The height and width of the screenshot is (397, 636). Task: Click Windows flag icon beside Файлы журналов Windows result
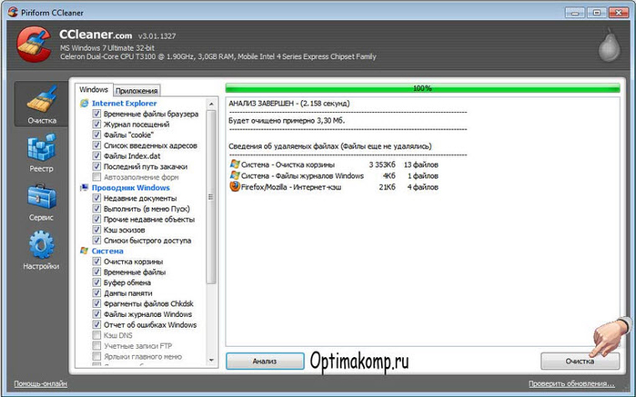235,175
